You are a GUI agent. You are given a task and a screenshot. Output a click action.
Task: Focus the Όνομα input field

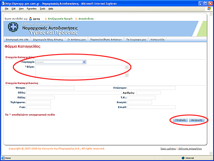[51, 88]
